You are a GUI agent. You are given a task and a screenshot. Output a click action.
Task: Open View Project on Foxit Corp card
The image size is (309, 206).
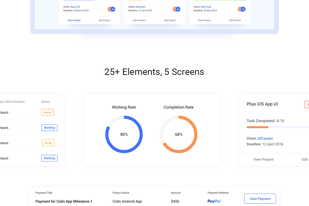coord(204,20)
